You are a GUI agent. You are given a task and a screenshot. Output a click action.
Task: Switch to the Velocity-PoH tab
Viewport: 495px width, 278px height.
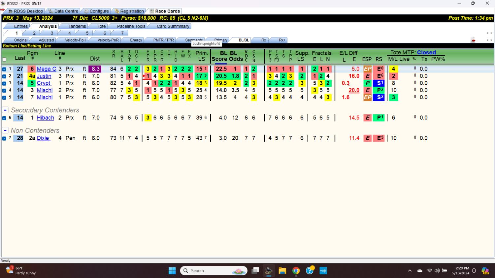(x=76, y=40)
